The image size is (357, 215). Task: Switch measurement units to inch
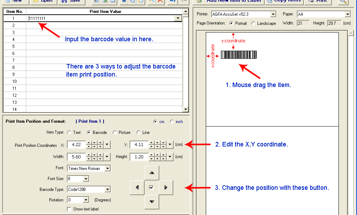coord(172,122)
